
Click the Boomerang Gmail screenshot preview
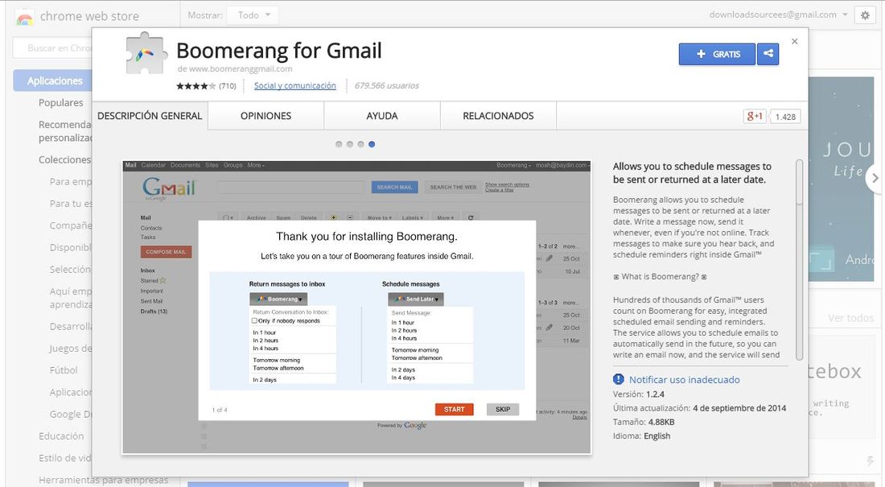point(356,307)
